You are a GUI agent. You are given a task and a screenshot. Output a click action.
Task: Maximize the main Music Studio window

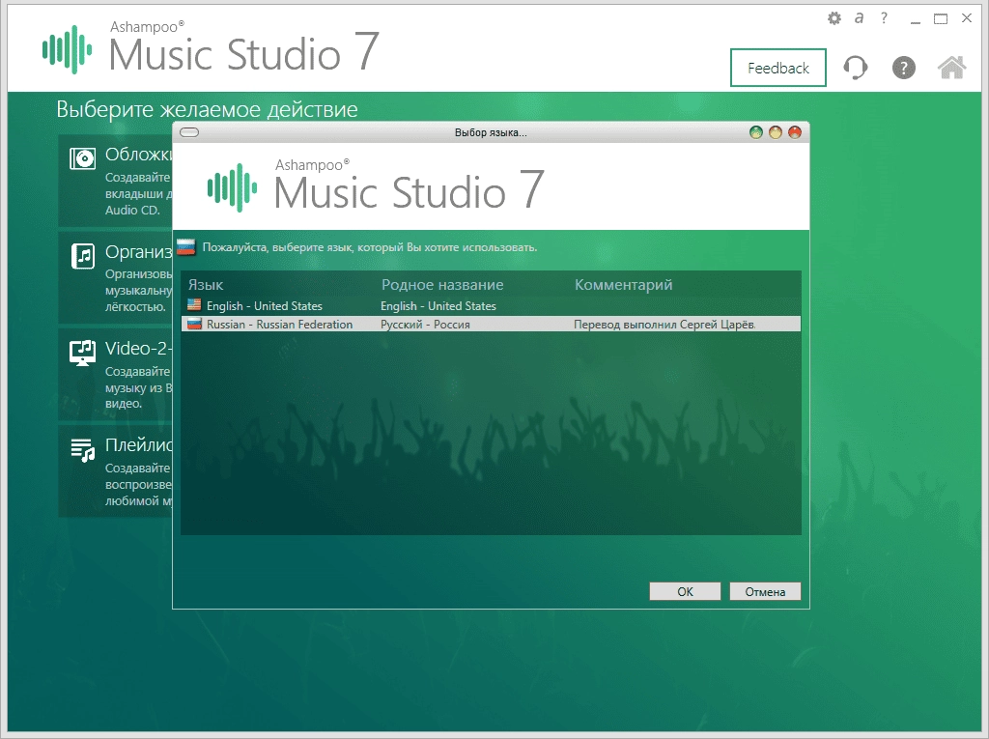941,19
